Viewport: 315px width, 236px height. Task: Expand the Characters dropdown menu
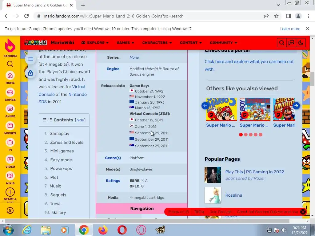tap(157, 42)
